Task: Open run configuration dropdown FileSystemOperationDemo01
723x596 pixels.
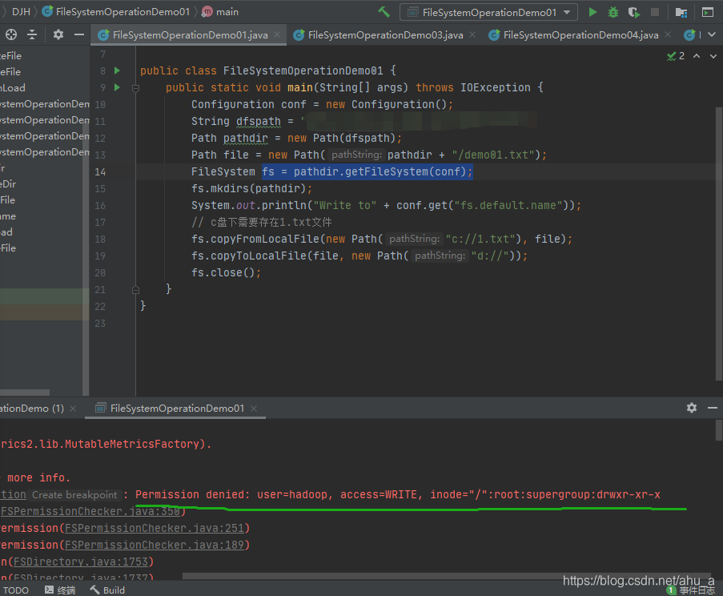Action: (x=488, y=13)
